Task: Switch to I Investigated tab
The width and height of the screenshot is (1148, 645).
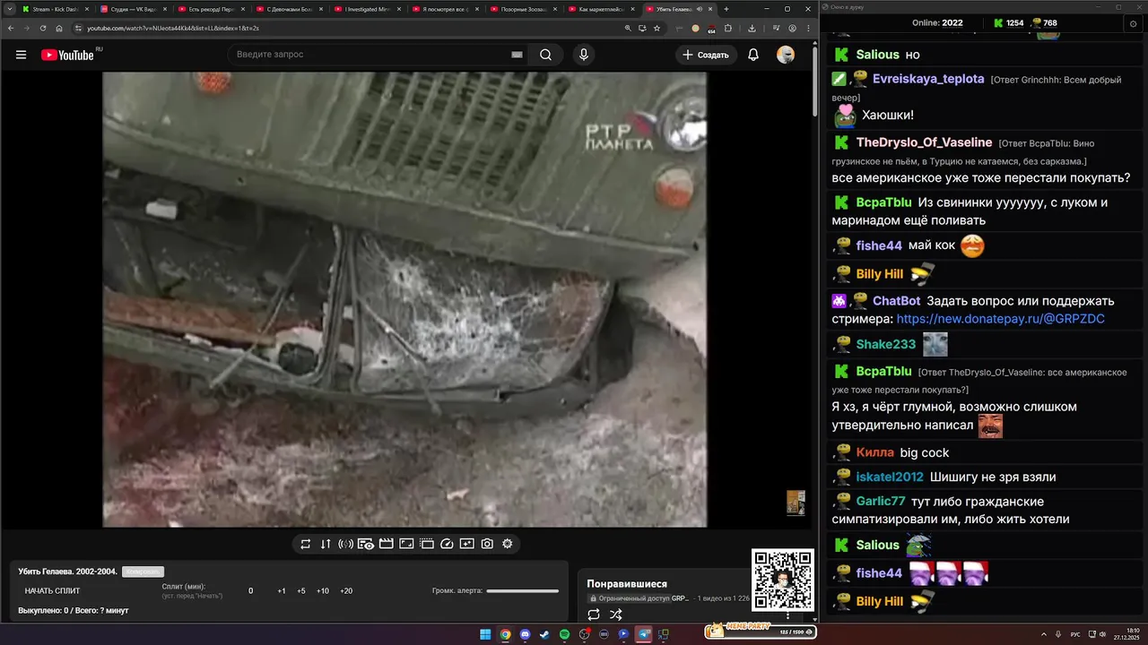Action: [x=367, y=9]
